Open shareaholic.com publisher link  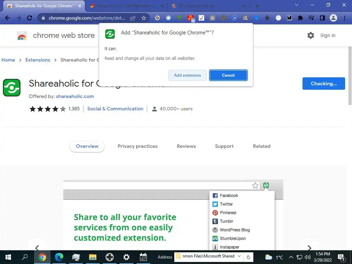pyautogui.click(x=75, y=96)
